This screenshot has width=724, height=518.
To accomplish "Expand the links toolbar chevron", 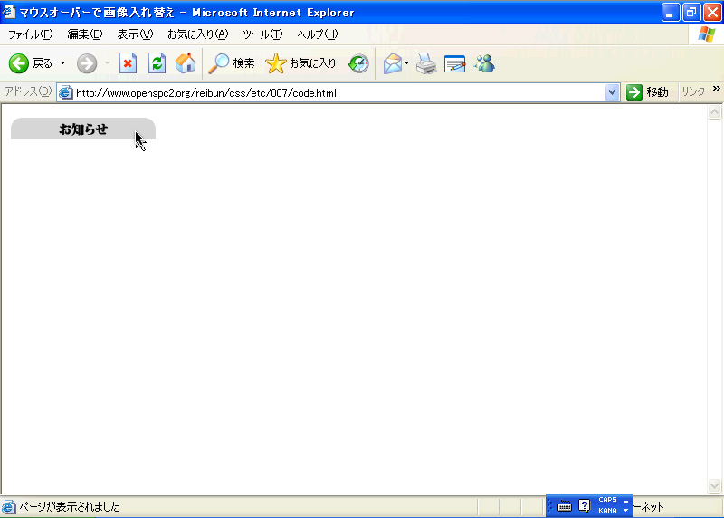I will pyautogui.click(x=717, y=88).
